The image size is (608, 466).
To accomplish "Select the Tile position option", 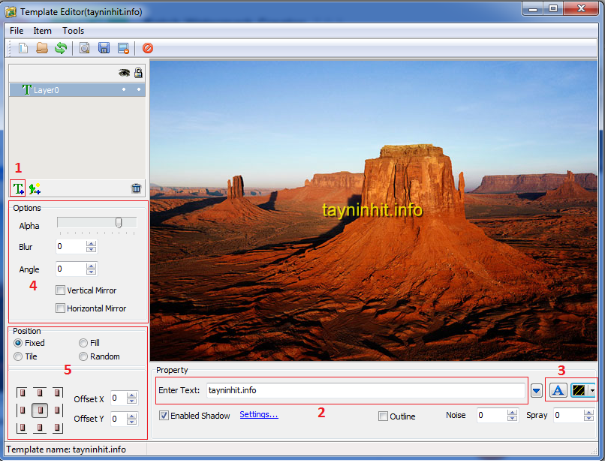I will point(18,356).
